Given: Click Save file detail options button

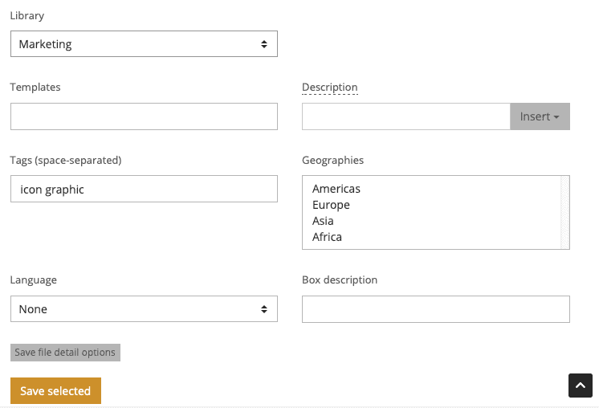Looking at the screenshot, I should tap(65, 353).
